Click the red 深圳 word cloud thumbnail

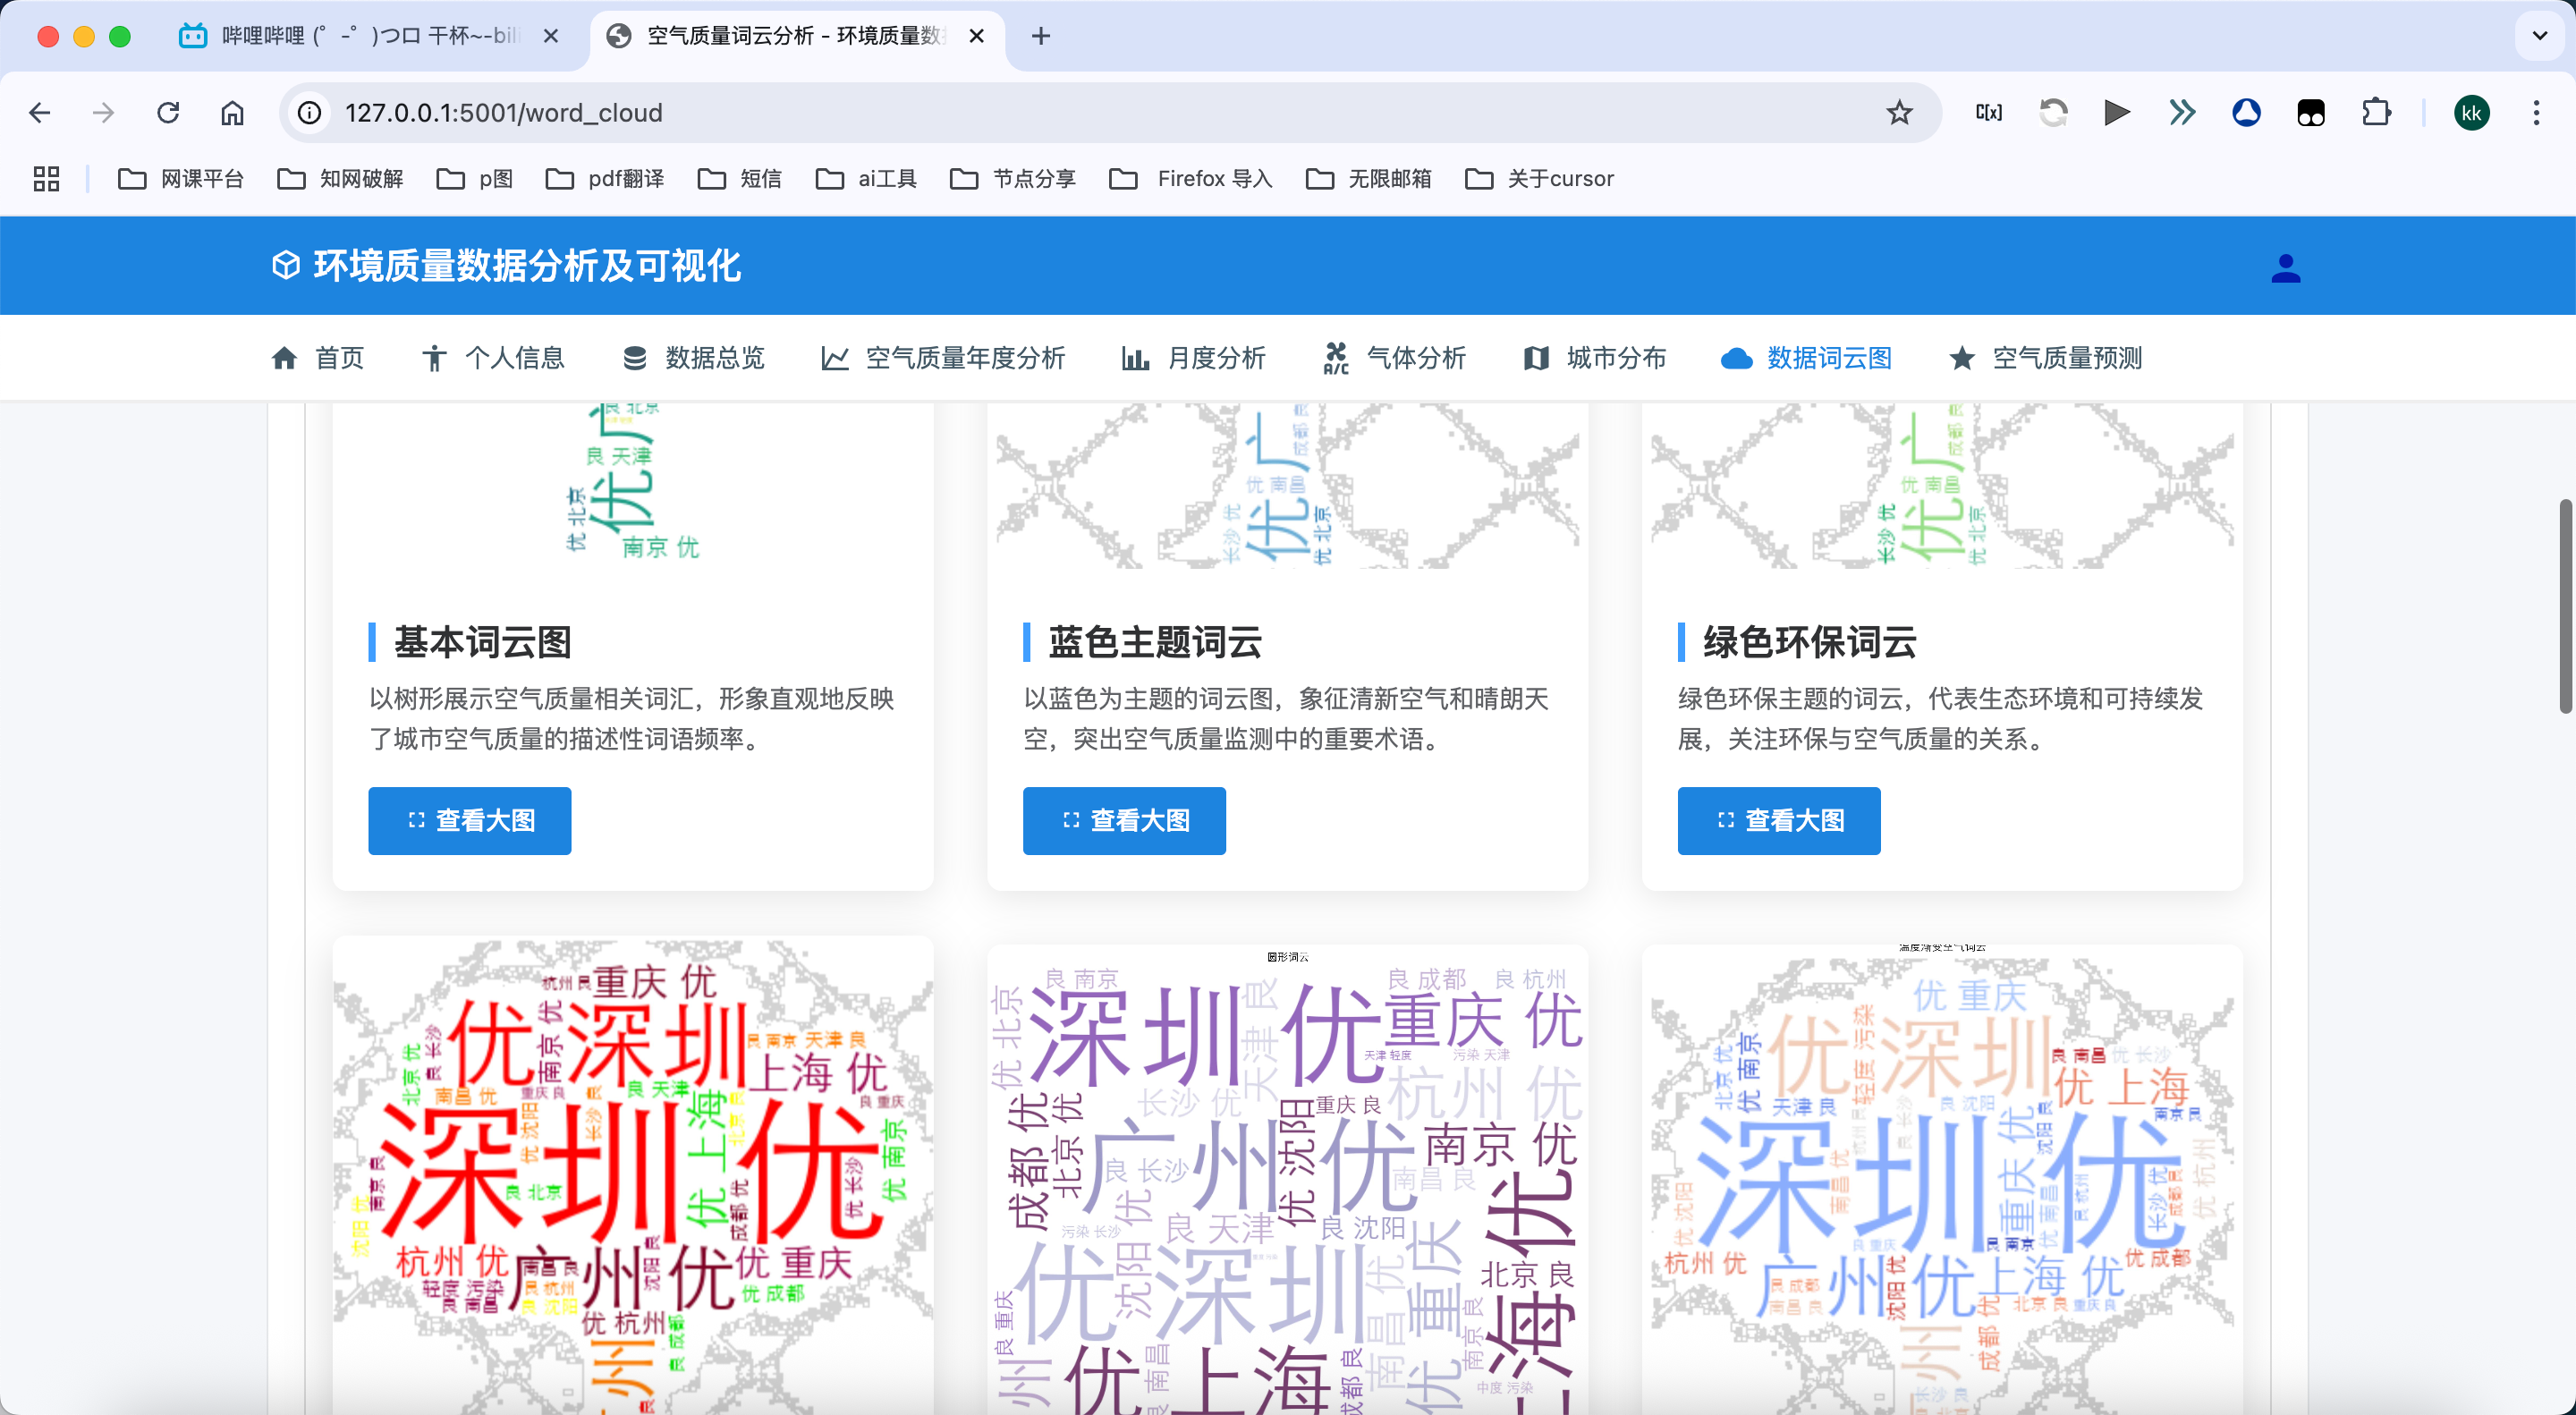click(x=632, y=1170)
